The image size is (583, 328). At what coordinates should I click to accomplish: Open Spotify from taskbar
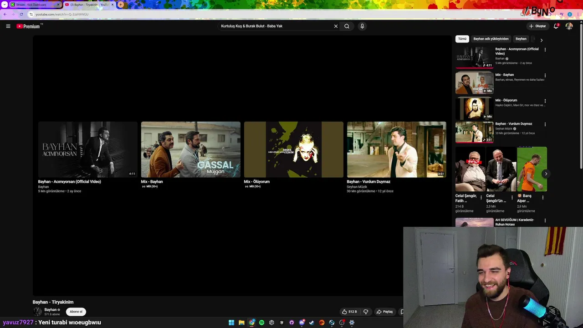click(261, 323)
